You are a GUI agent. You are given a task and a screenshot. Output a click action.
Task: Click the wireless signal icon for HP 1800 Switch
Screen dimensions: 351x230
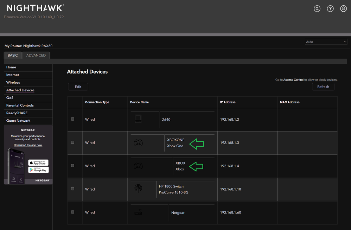pos(138,189)
